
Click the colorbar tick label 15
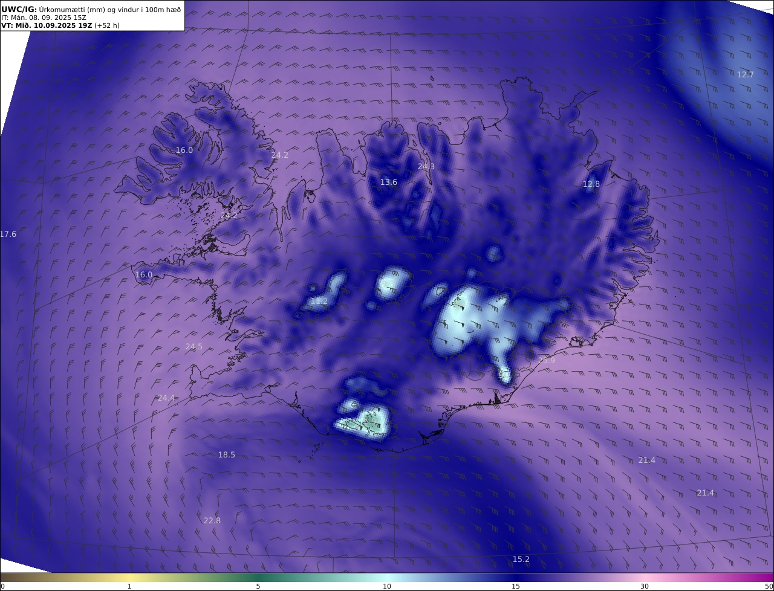[x=516, y=586]
